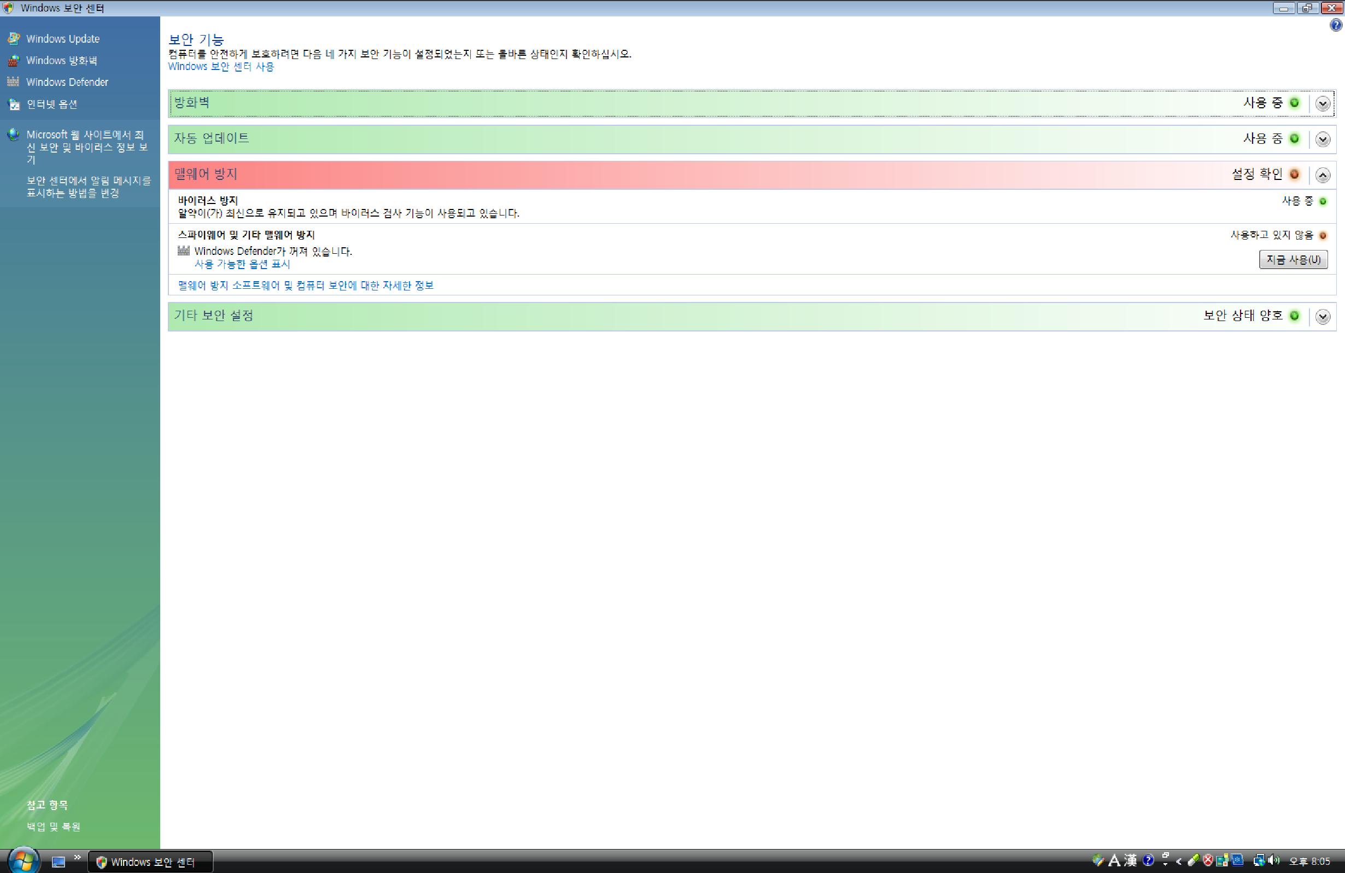Viewport: 1345px width, 873px height.
Task: Click the 알약 capsule tray icon
Action: [x=1194, y=860]
